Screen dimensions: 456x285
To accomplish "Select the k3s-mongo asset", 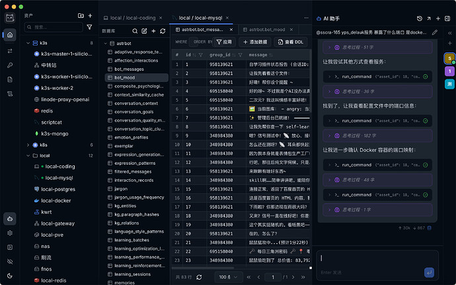I will pyautogui.click(x=52, y=134).
